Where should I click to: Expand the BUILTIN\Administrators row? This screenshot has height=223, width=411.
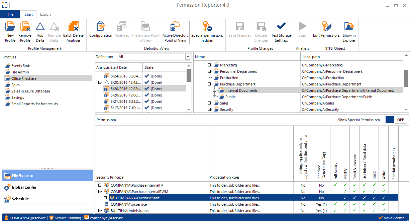coord(100,211)
